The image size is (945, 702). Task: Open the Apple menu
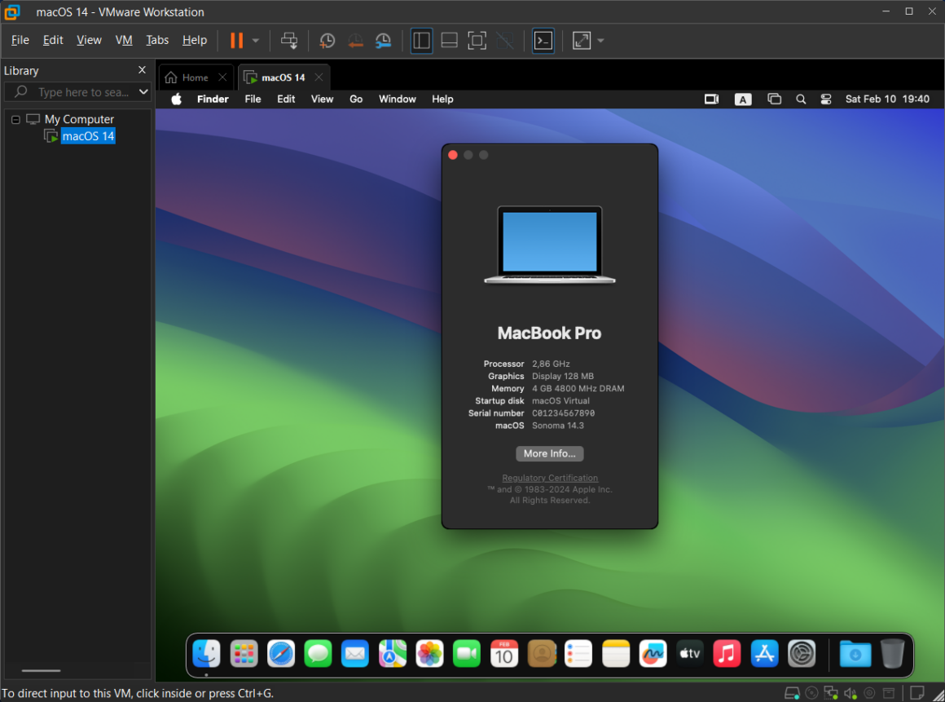176,99
